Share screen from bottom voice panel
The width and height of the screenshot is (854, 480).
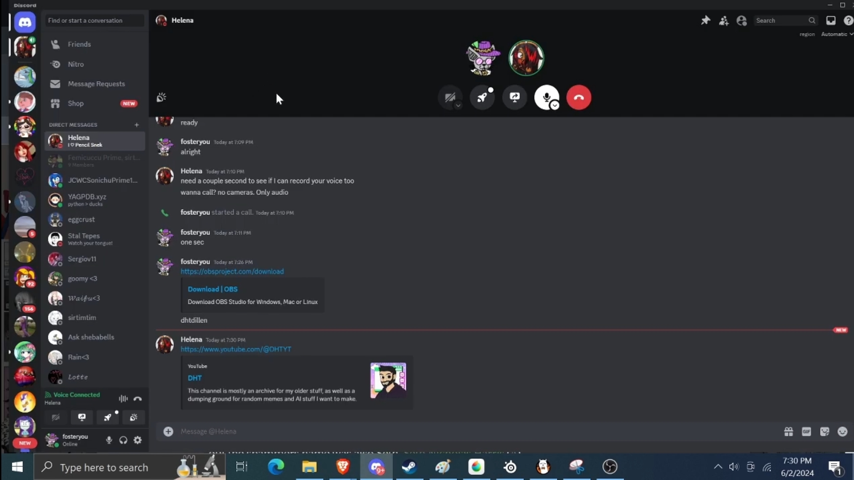(81, 417)
